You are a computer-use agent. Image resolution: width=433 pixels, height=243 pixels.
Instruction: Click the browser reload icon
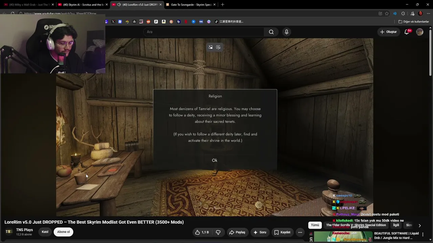(13, 13)
